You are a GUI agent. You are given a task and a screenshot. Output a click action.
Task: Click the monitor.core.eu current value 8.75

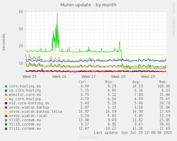click(x=85, y=94)
